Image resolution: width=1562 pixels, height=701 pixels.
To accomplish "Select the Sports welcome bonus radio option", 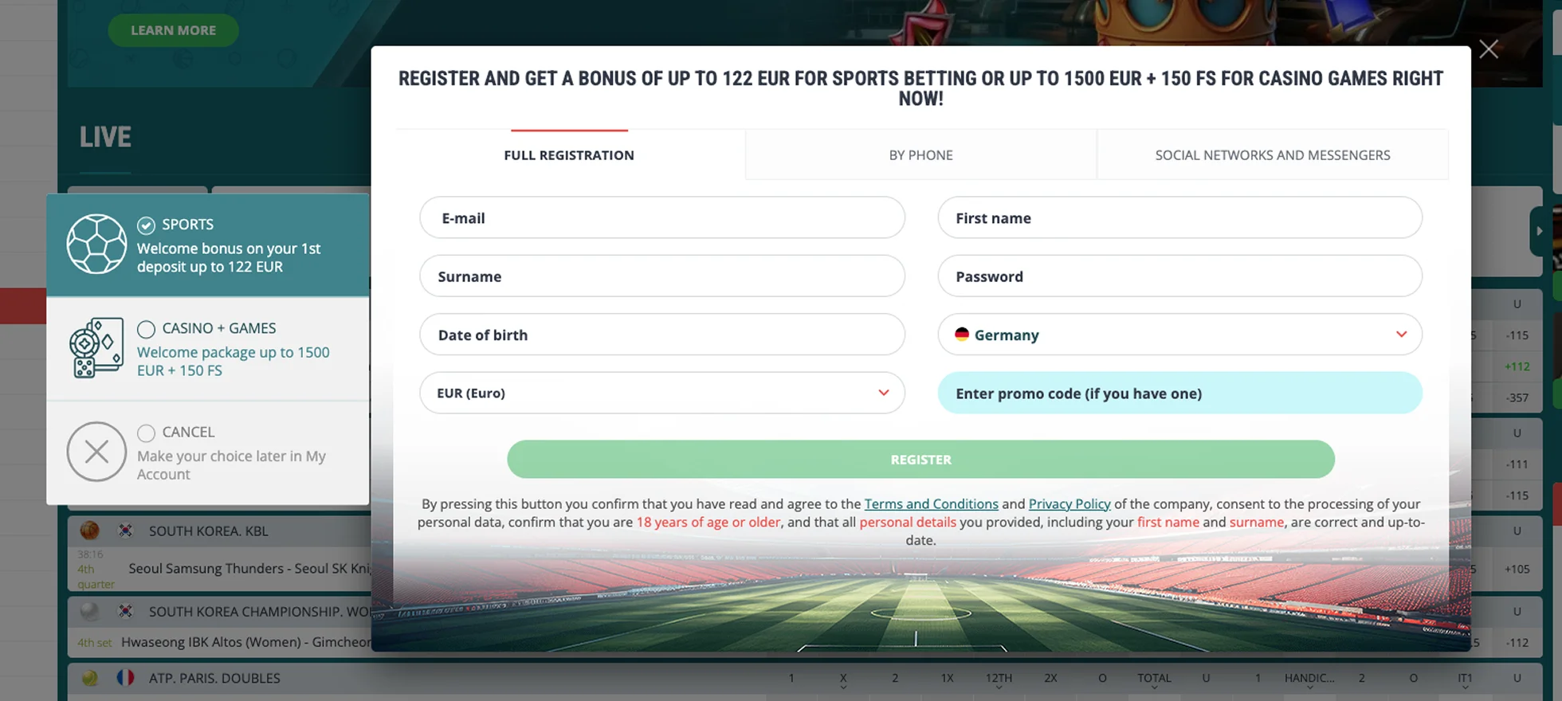I will tap(146, 225).
